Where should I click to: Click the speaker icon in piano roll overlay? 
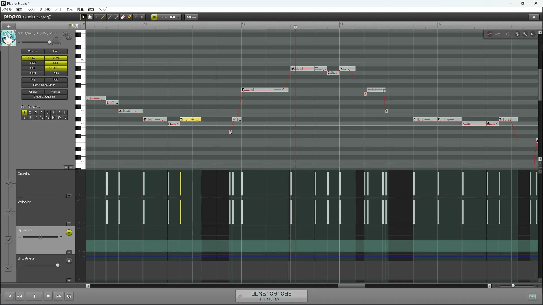[x=507, y=34]
